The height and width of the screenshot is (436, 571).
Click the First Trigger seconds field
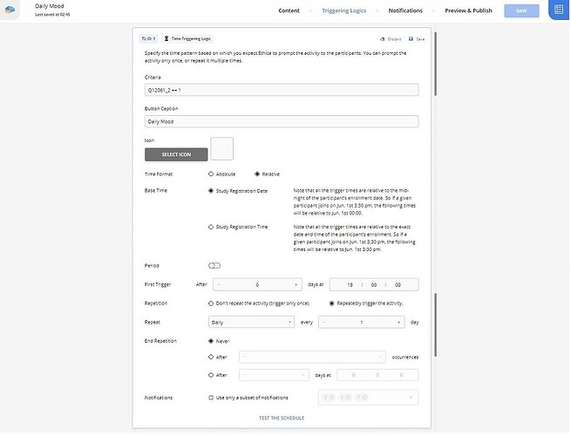[398, 284]
